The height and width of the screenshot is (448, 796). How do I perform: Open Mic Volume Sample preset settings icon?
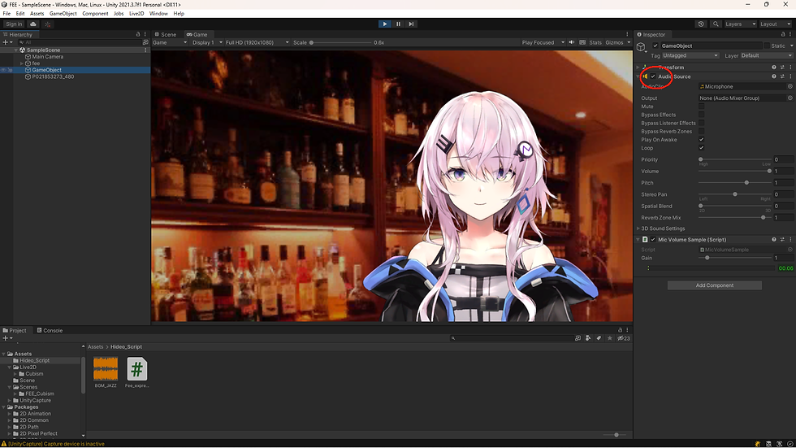coord(782,239)
